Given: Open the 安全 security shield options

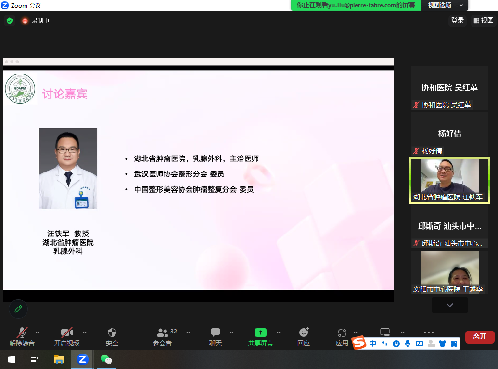Looking at the screenshot, I should pyautogui.click(x=112, y=336).
